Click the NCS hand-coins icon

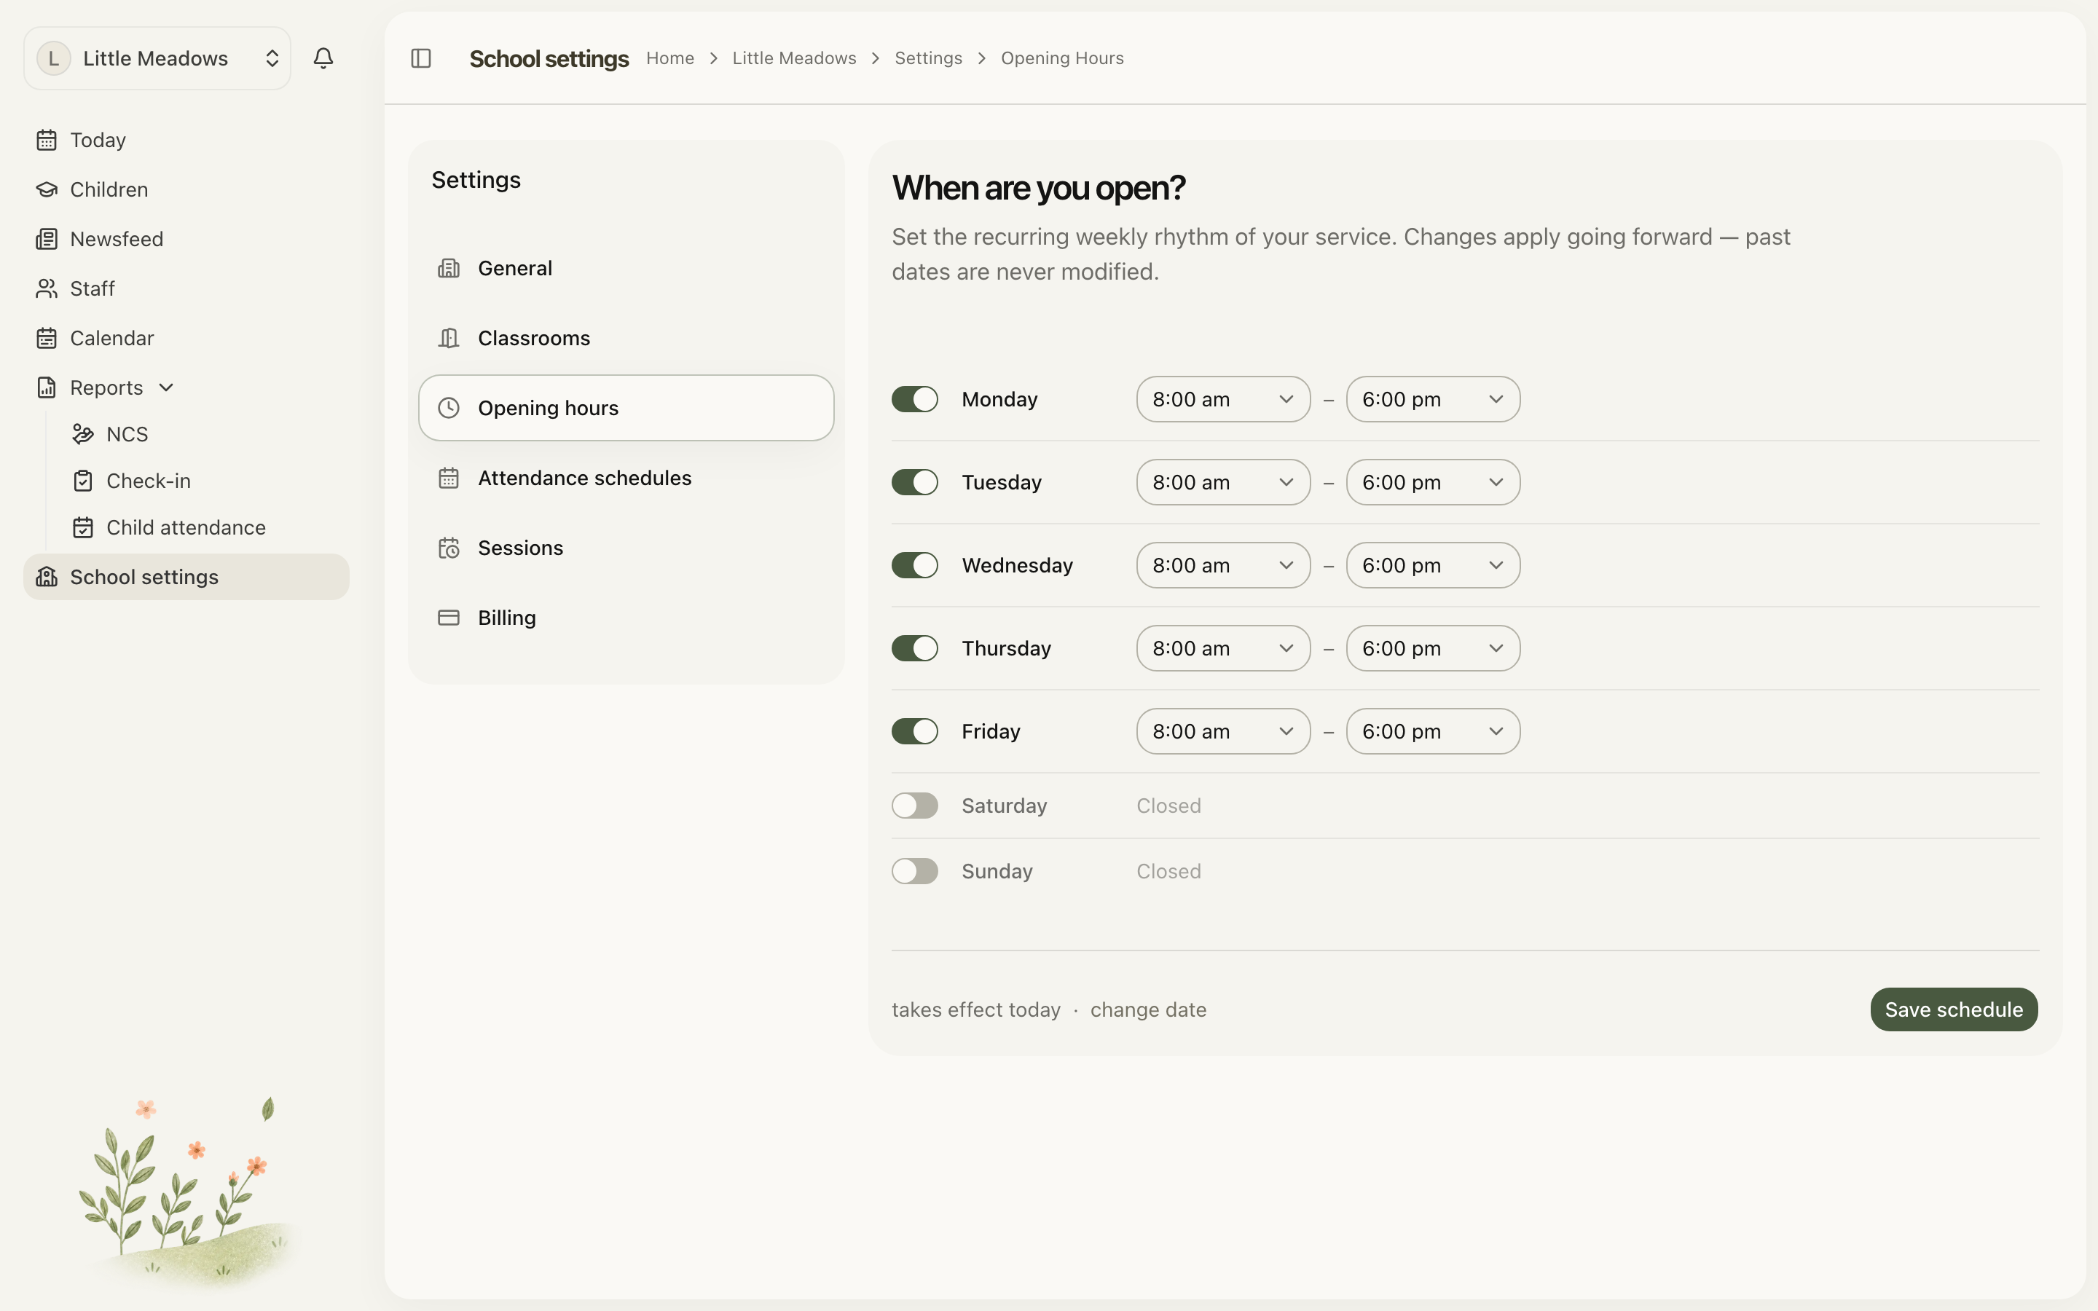coord(83,433)
